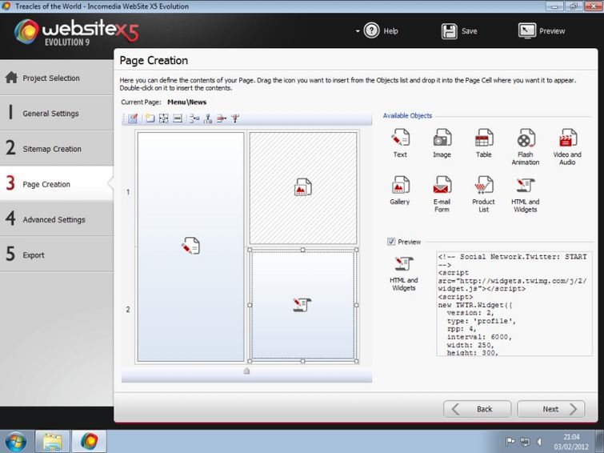Go to Advanced Settings step
The image size is (604, 453).
(57, 219)
